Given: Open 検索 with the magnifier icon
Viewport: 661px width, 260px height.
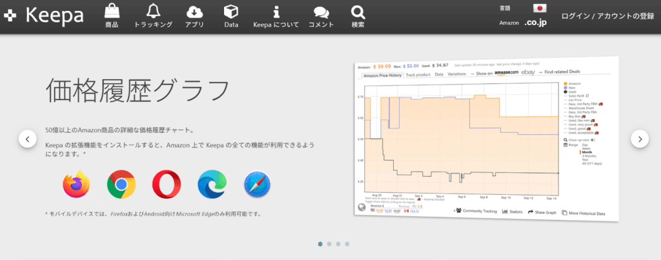Looking at the screenshot, I should tap(358, 16).
